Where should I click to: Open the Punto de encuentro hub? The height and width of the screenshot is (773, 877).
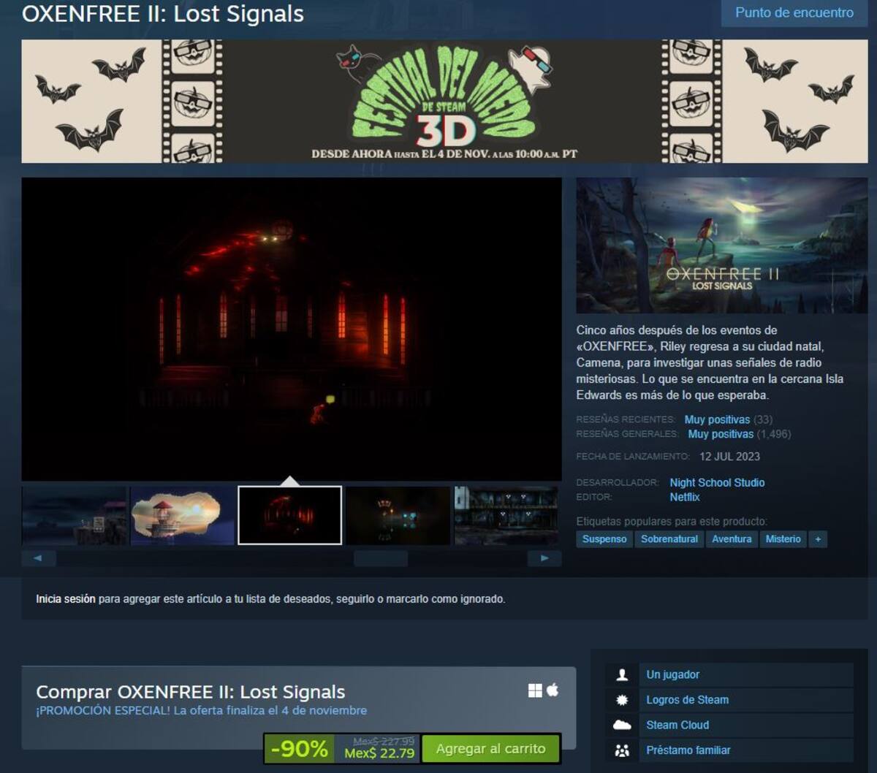click(x=794, y=13)
